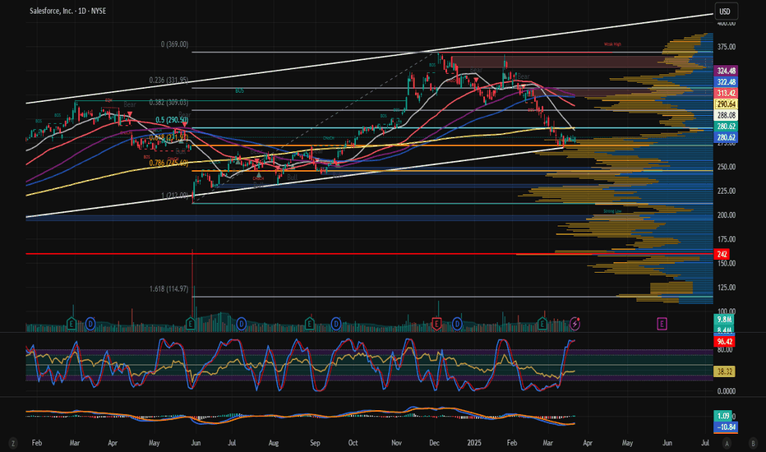The image size is (766, 452).
Task: Click the 200.00 price axis tick
Action: click(727, 215)
